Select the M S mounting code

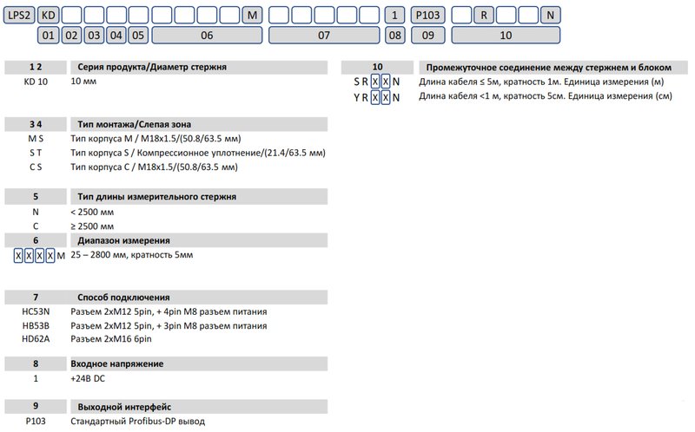pyautogui.click(x=36, y=139)
